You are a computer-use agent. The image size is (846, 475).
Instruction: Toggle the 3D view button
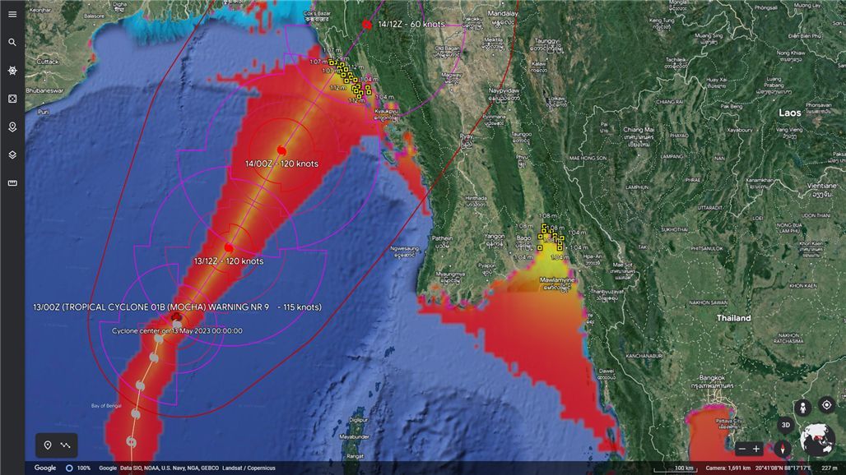[x=786, y=425]
